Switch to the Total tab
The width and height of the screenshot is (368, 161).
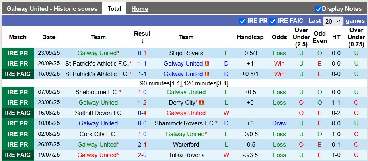coord(114,9)
